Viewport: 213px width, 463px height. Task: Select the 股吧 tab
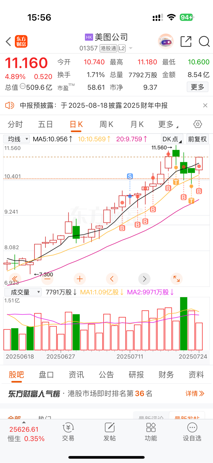point(16,375)
